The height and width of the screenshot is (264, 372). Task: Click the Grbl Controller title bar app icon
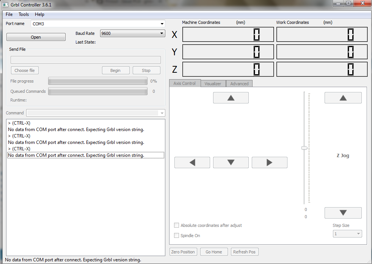(5, 5)
